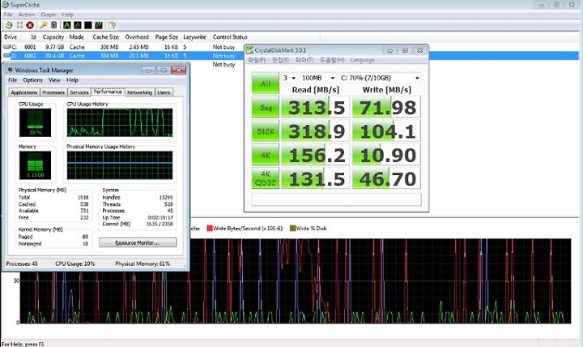Click the gray bookmark-shaped icon in SuperCache toolbar
This screenshot has height=347, width=583.
tap(19, 25)
